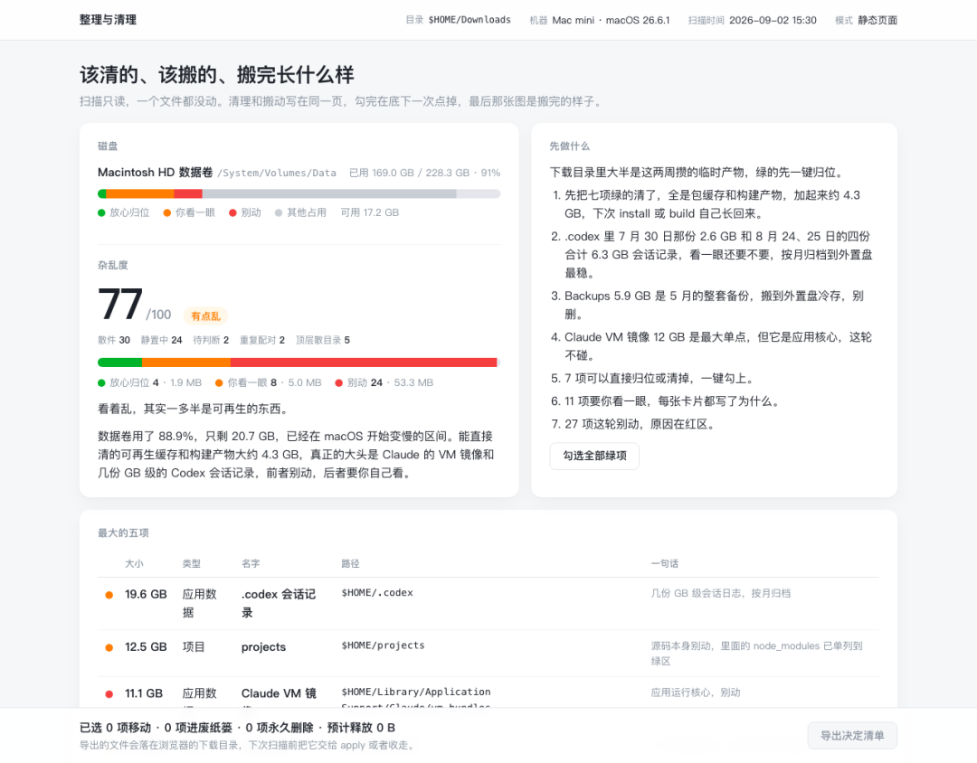Click the green 放心归位 disk legend dot
This screenshot has height=763, width=977.
(101, 213)
